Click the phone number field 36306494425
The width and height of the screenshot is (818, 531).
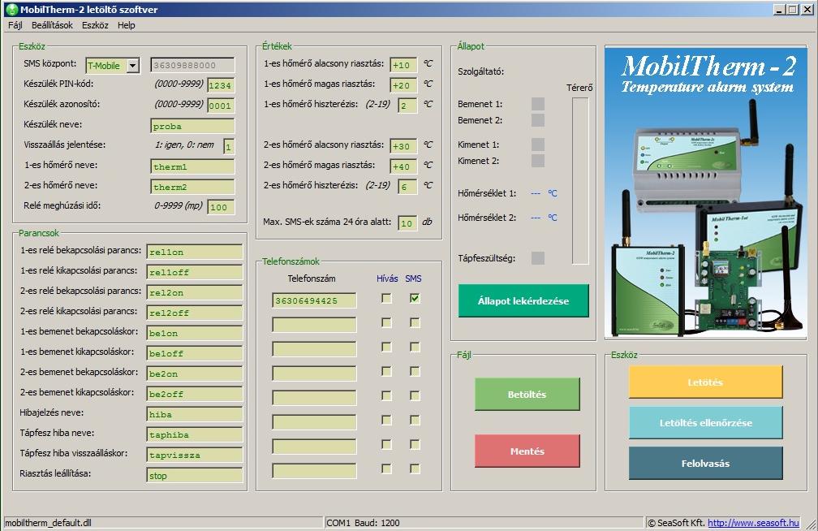click(x=314, y=300)
